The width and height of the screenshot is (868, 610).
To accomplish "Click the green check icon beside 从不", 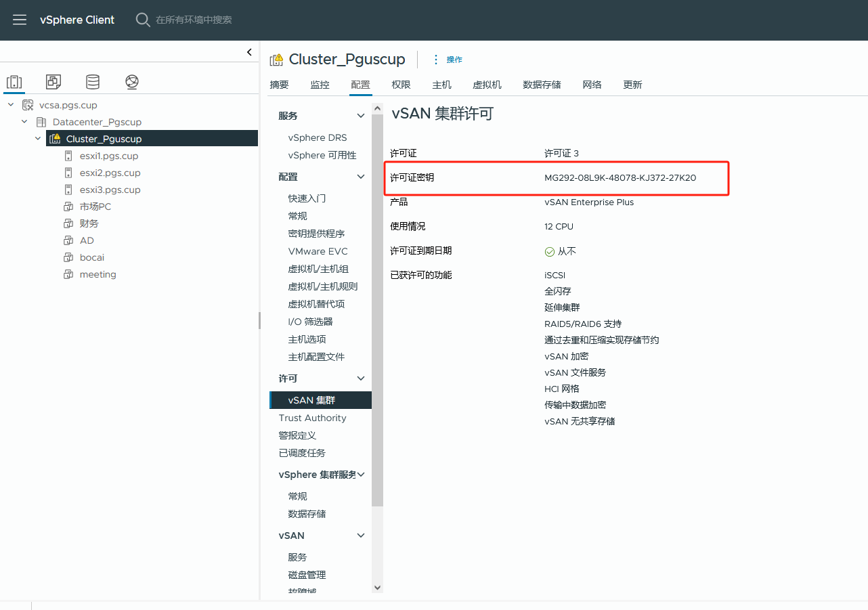I will pos(550,251).
